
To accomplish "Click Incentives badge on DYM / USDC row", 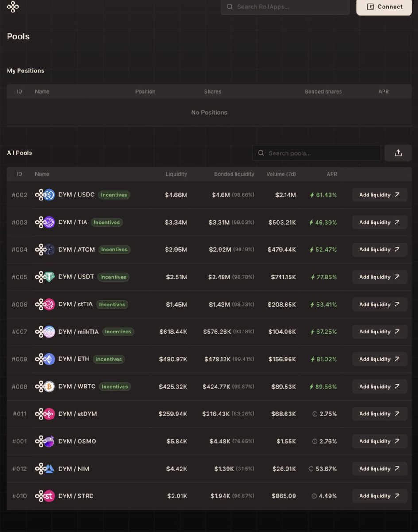I will click(x=114, y=195).
